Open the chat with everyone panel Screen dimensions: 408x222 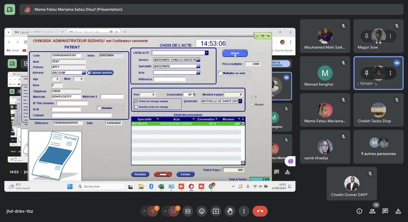(x=385, y=211)
